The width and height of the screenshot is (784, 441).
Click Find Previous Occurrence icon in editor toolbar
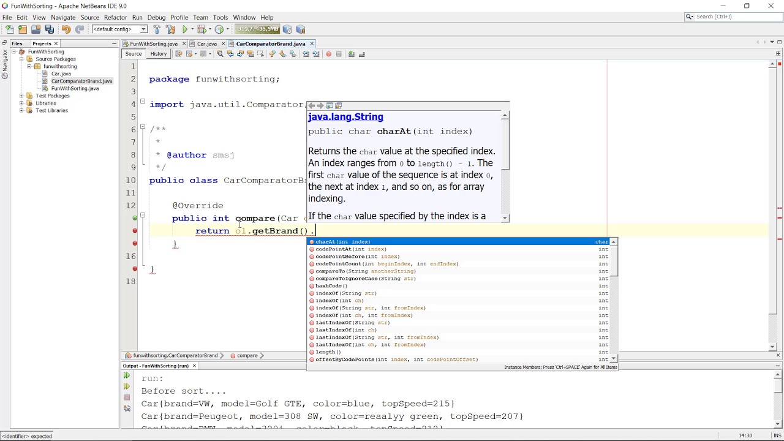pos(230,54)
